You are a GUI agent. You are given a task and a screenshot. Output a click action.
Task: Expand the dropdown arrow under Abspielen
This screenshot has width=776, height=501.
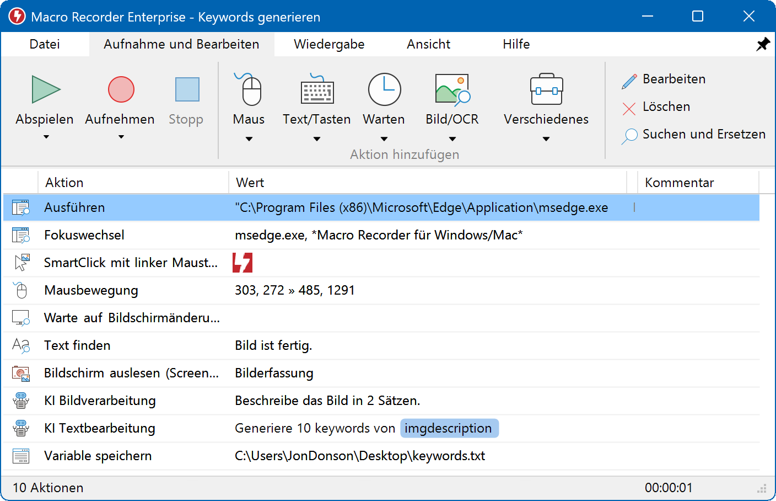point(46,137)
